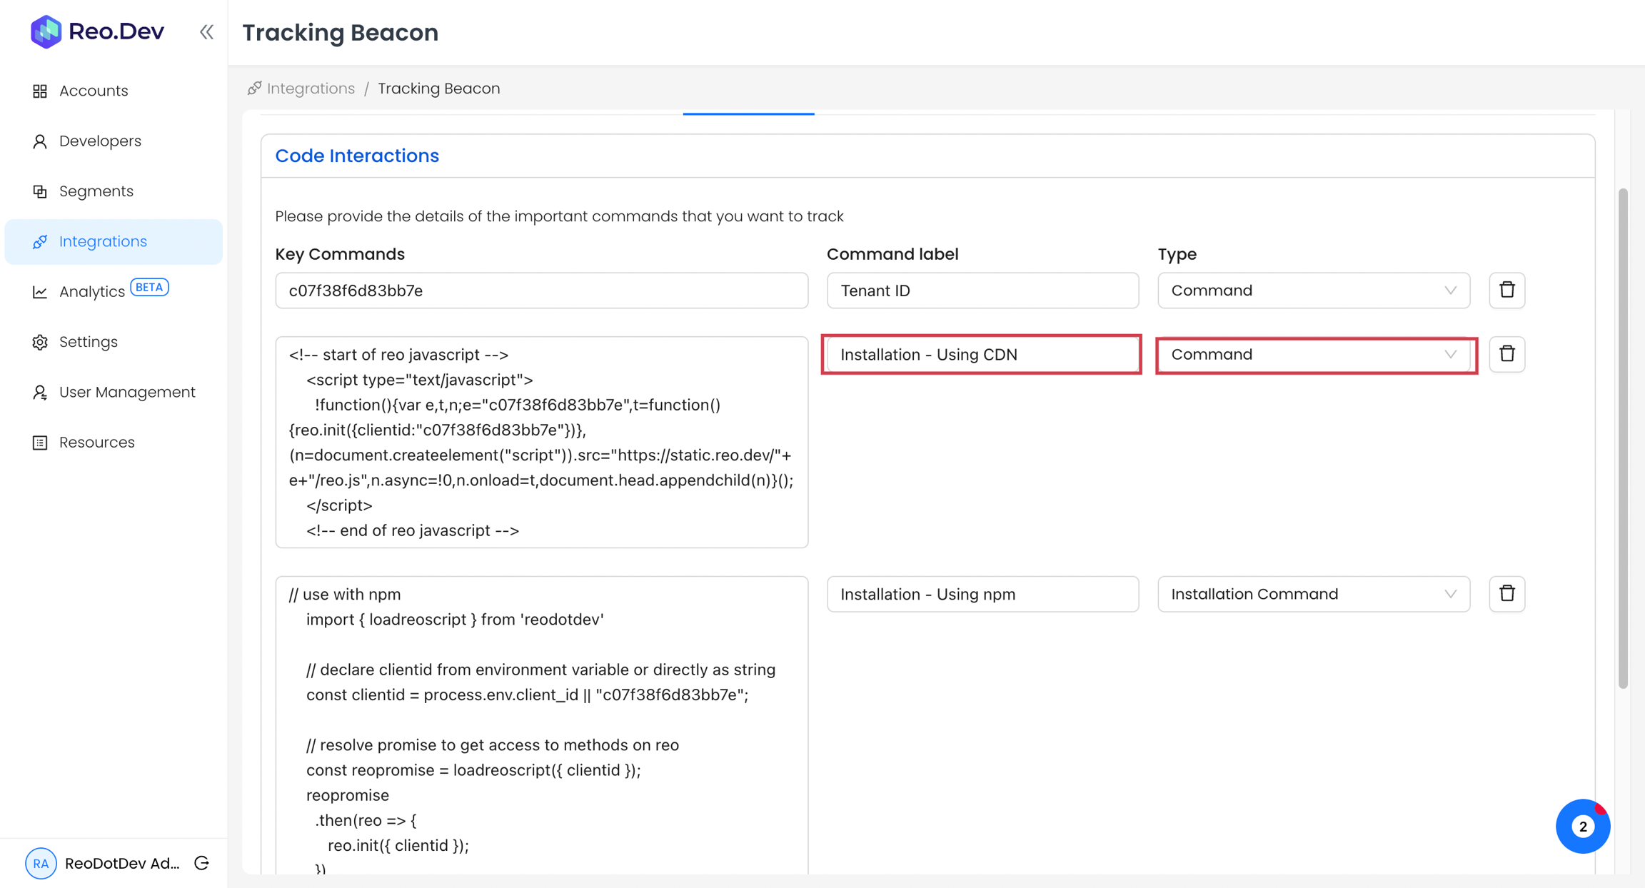Delete the Tenant ID command row
1645x888 pixels.
tap(1506, 290)
